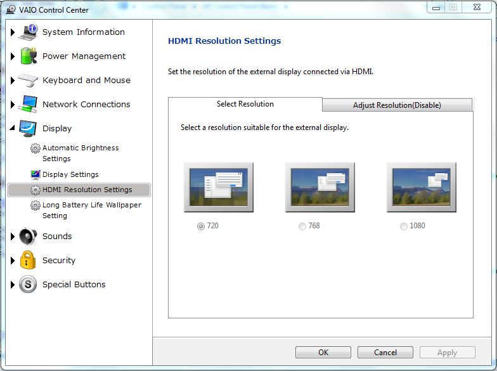The width and height of the screenshot is (497, 371).
Task: Click the Power Management battery icon
Action: (x=29, y=56)
